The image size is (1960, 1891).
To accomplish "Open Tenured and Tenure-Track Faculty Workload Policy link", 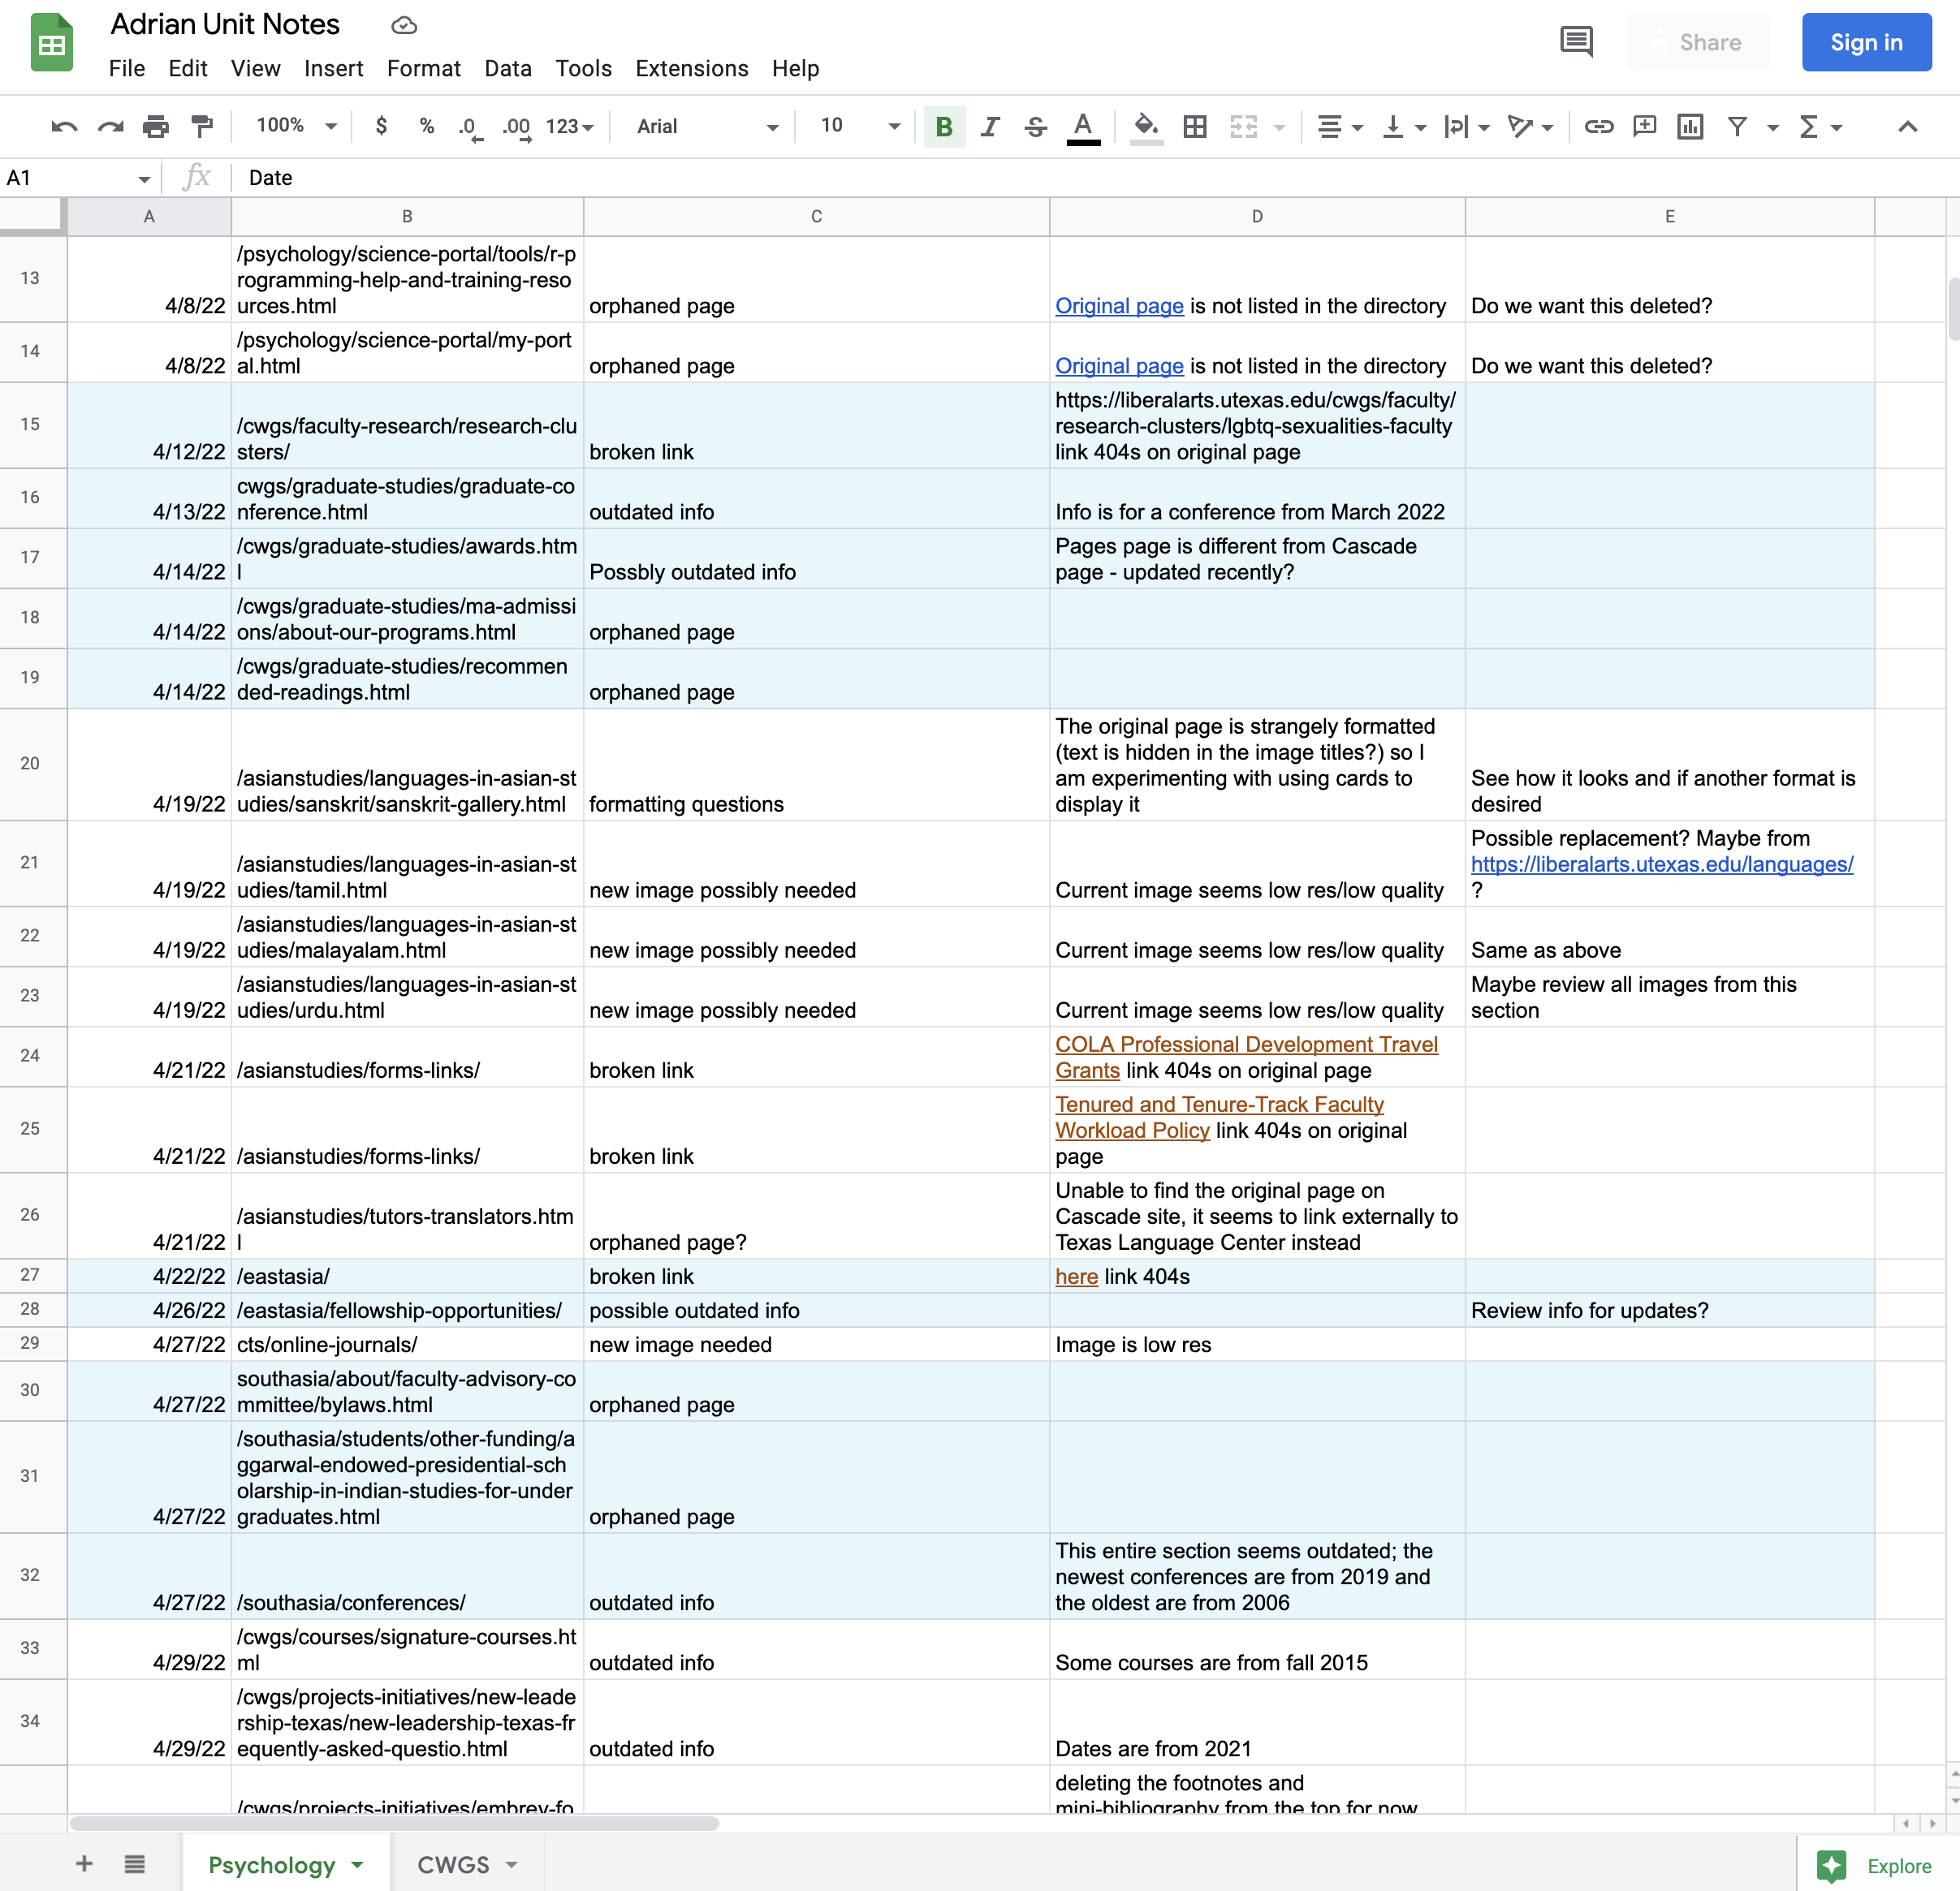I will coord(1219,1118).
